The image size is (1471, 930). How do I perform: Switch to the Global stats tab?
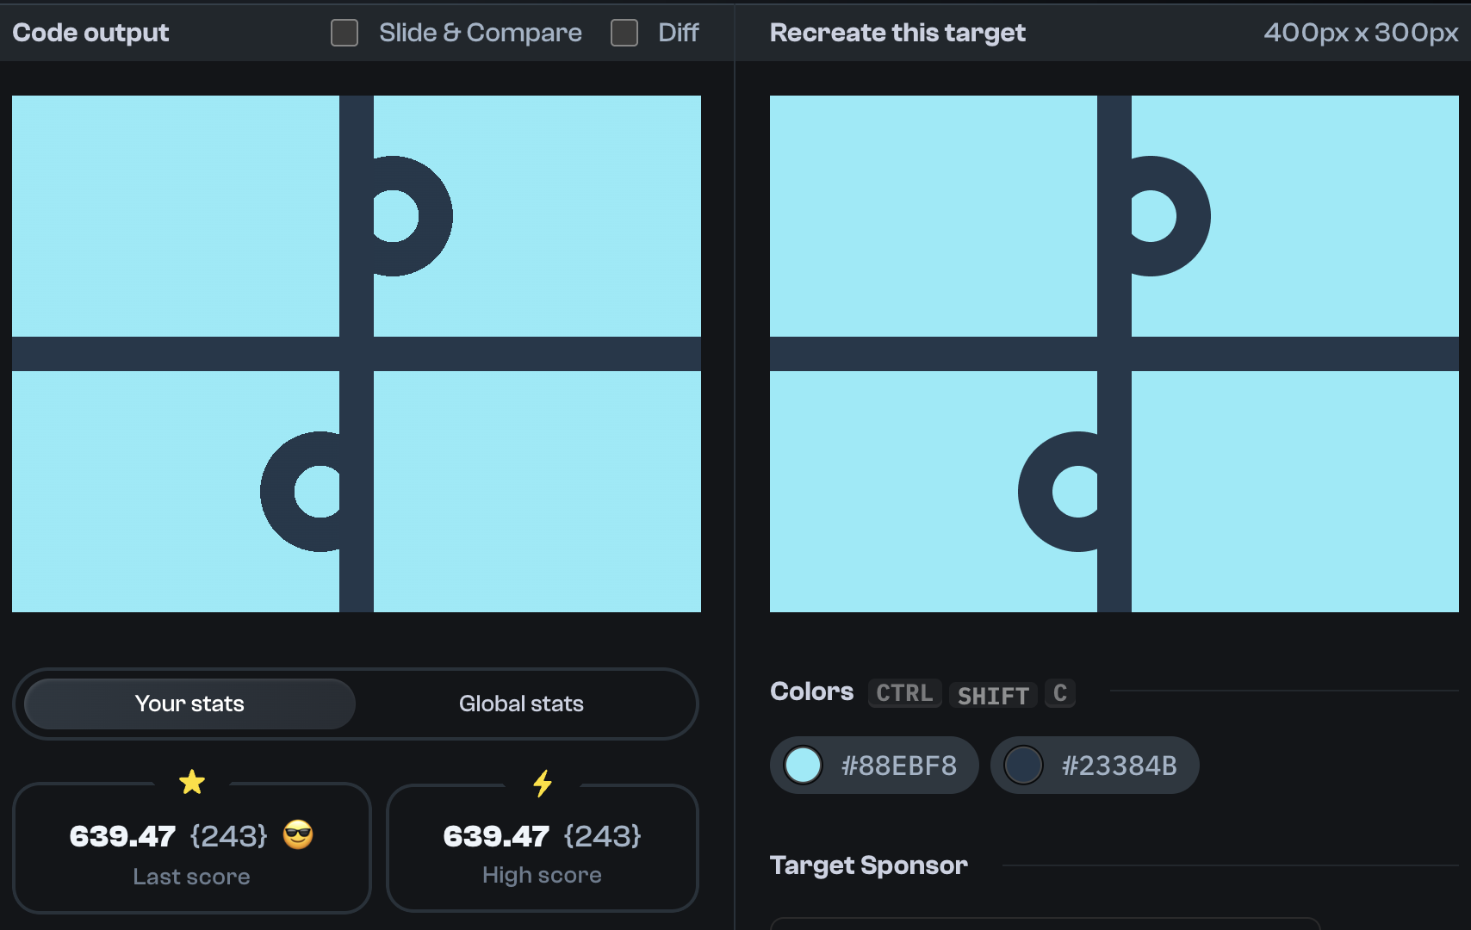[521, 704]
